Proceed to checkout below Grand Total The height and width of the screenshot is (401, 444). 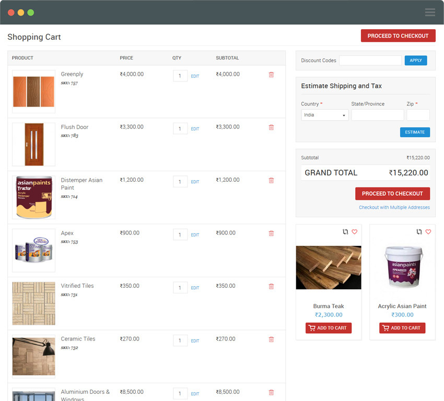[392, 194]
